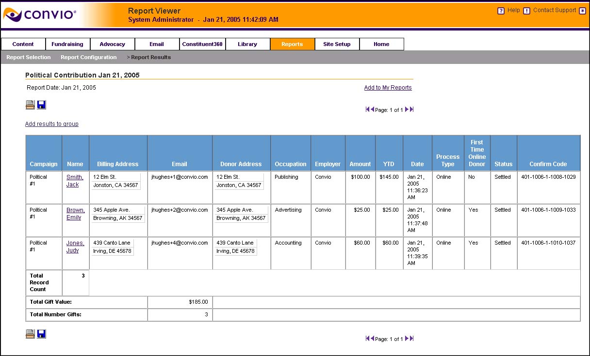590x356 pixels.
Task: Go to last page in top pager
Action: click(412, 109)
